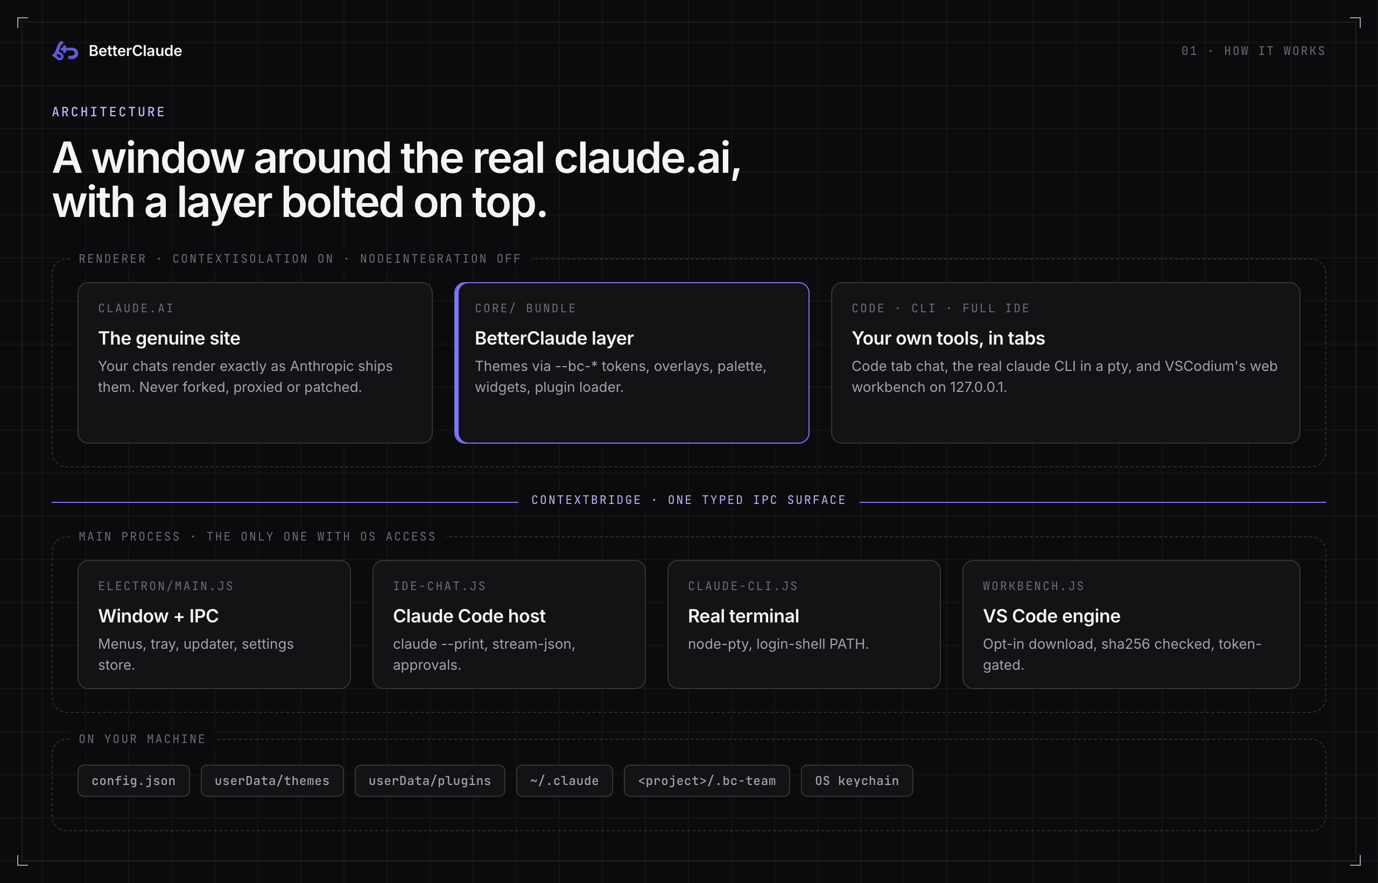This screenshot has height=883, width=1378.
Task: Click the 'IDE-CHAT.JS' file label
Action: coord(440,586)
